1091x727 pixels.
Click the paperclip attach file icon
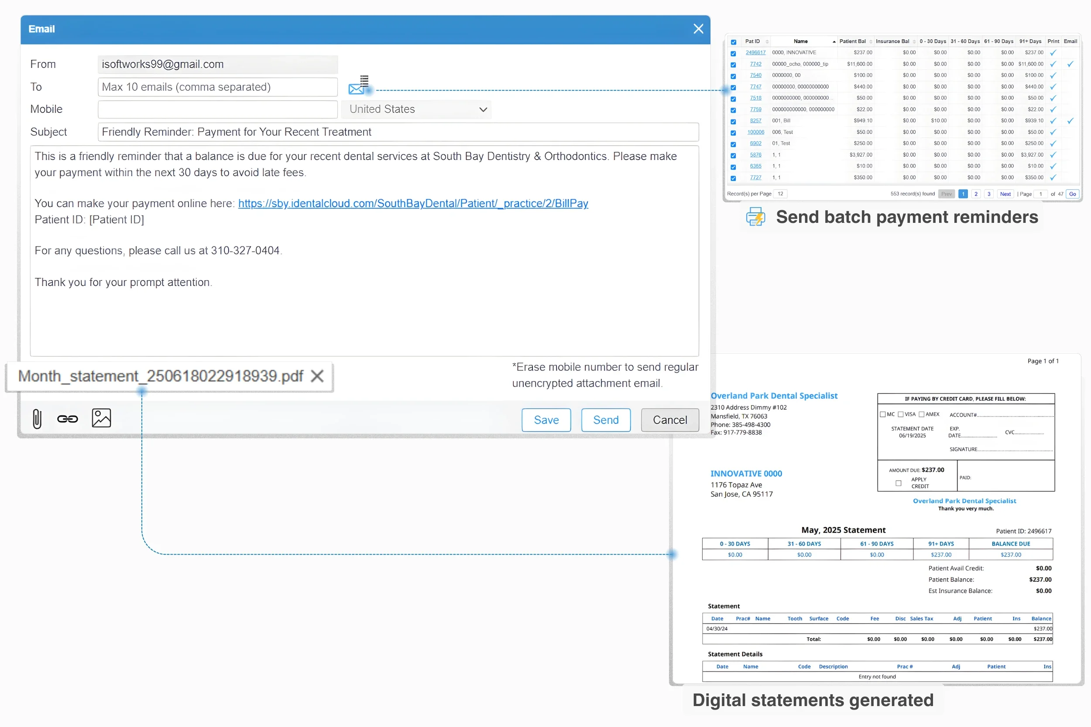point(37,419)
